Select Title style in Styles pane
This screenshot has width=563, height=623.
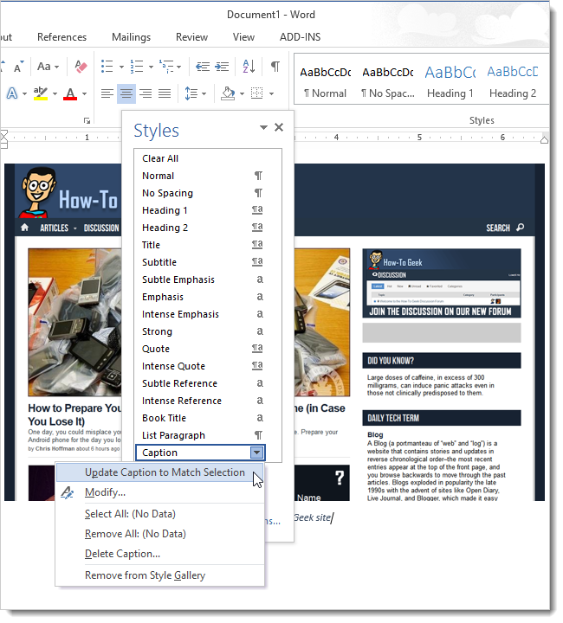pyautogui.click(x=200, y=245)
